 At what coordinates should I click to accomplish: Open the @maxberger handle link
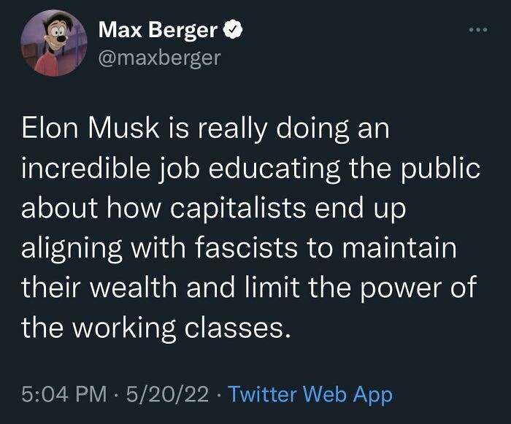pyautogui.click(x=158, y=56)
